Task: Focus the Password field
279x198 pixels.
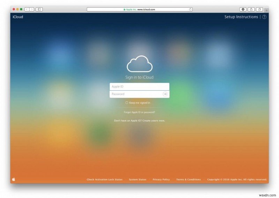Action: (139, 94)
